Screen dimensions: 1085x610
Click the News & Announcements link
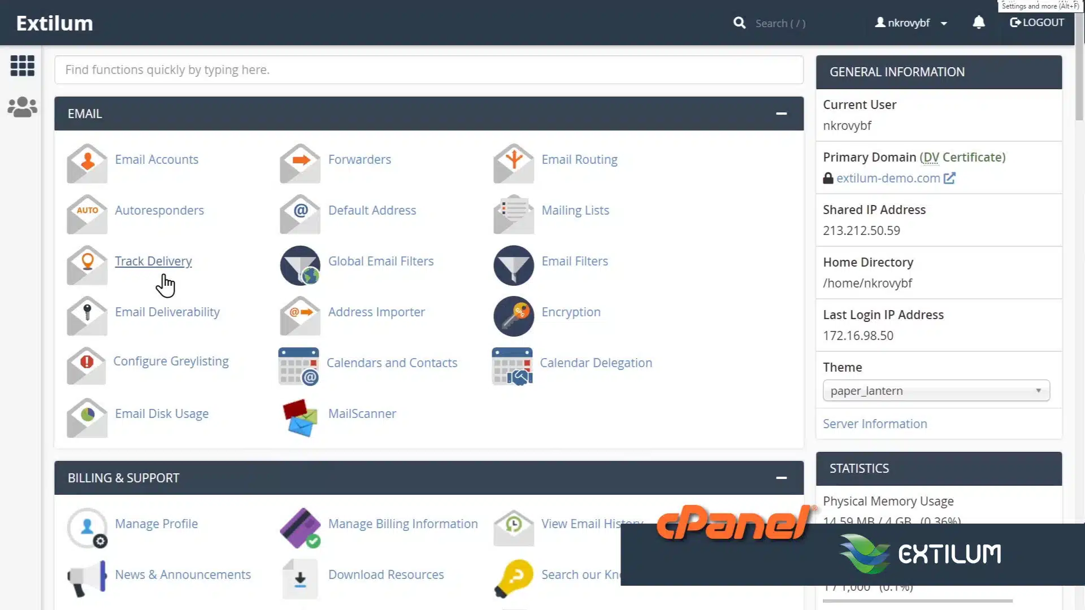183,574
